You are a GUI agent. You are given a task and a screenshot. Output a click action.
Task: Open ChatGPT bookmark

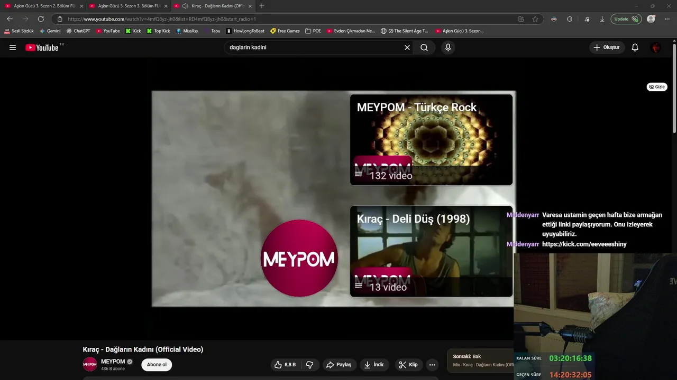(x=78, y=31)
